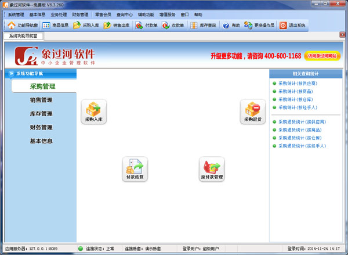Click the 应用服务器 127.0.0.1 status text

pyautogui.click(x=31, y=249)
